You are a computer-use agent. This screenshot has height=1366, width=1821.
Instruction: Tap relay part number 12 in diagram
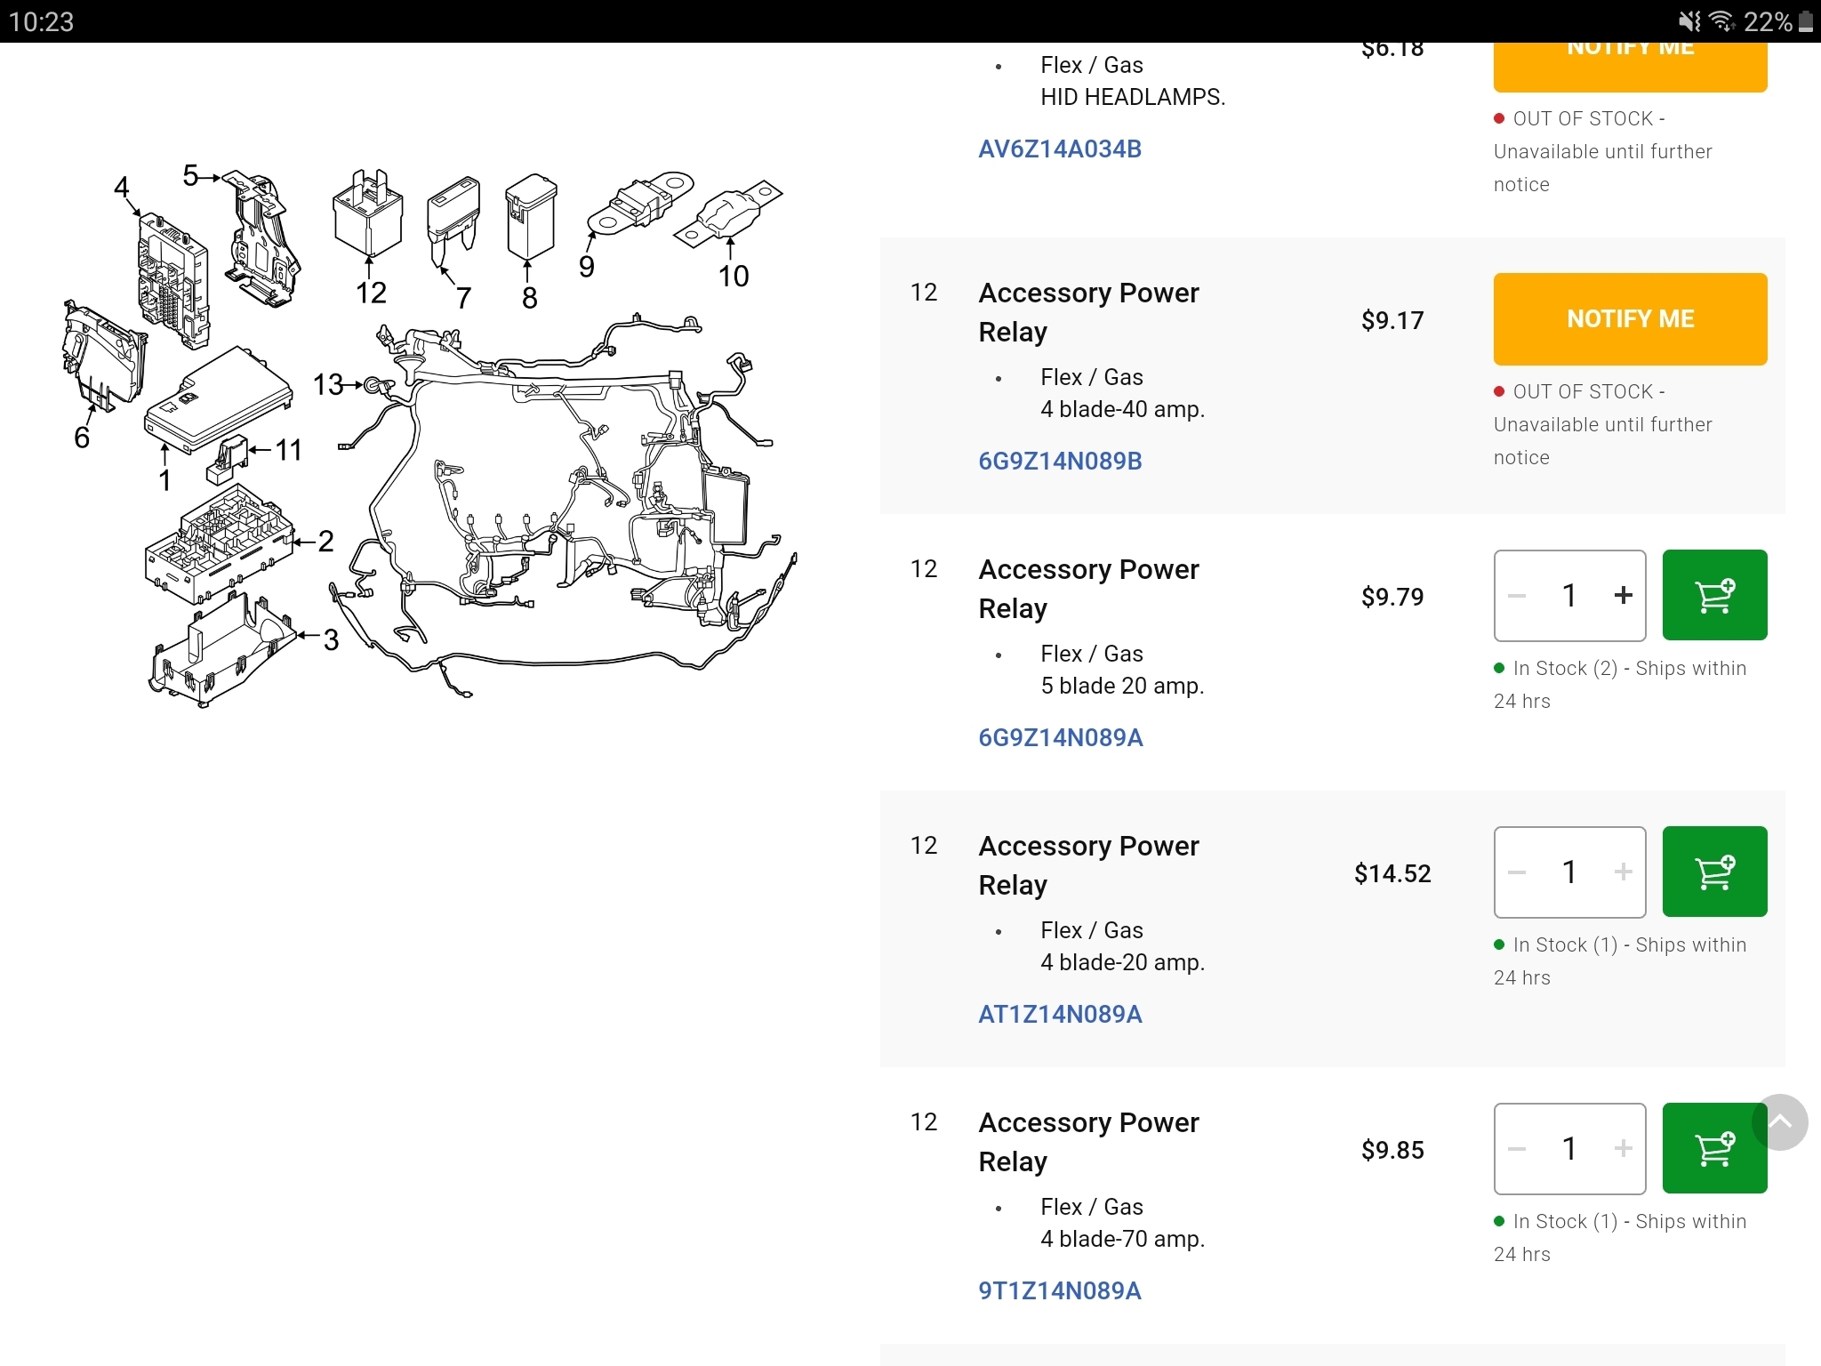[371, 293]
